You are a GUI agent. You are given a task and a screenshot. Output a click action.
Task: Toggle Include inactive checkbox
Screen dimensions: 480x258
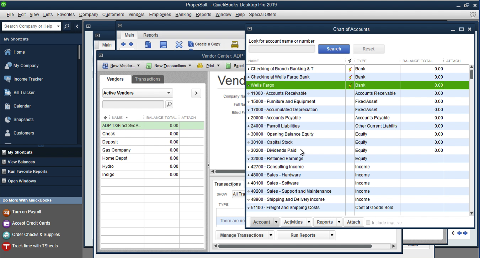368,222
